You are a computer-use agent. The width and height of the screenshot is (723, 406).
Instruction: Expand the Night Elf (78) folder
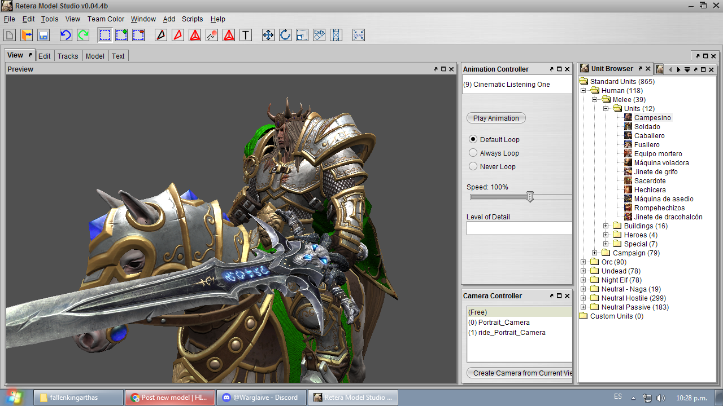584,280
